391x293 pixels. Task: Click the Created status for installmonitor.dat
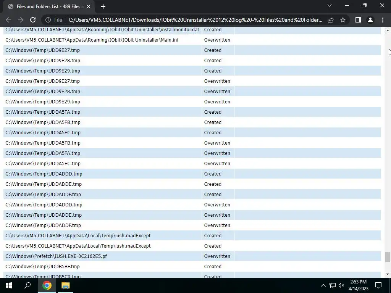tap(213, 30)
